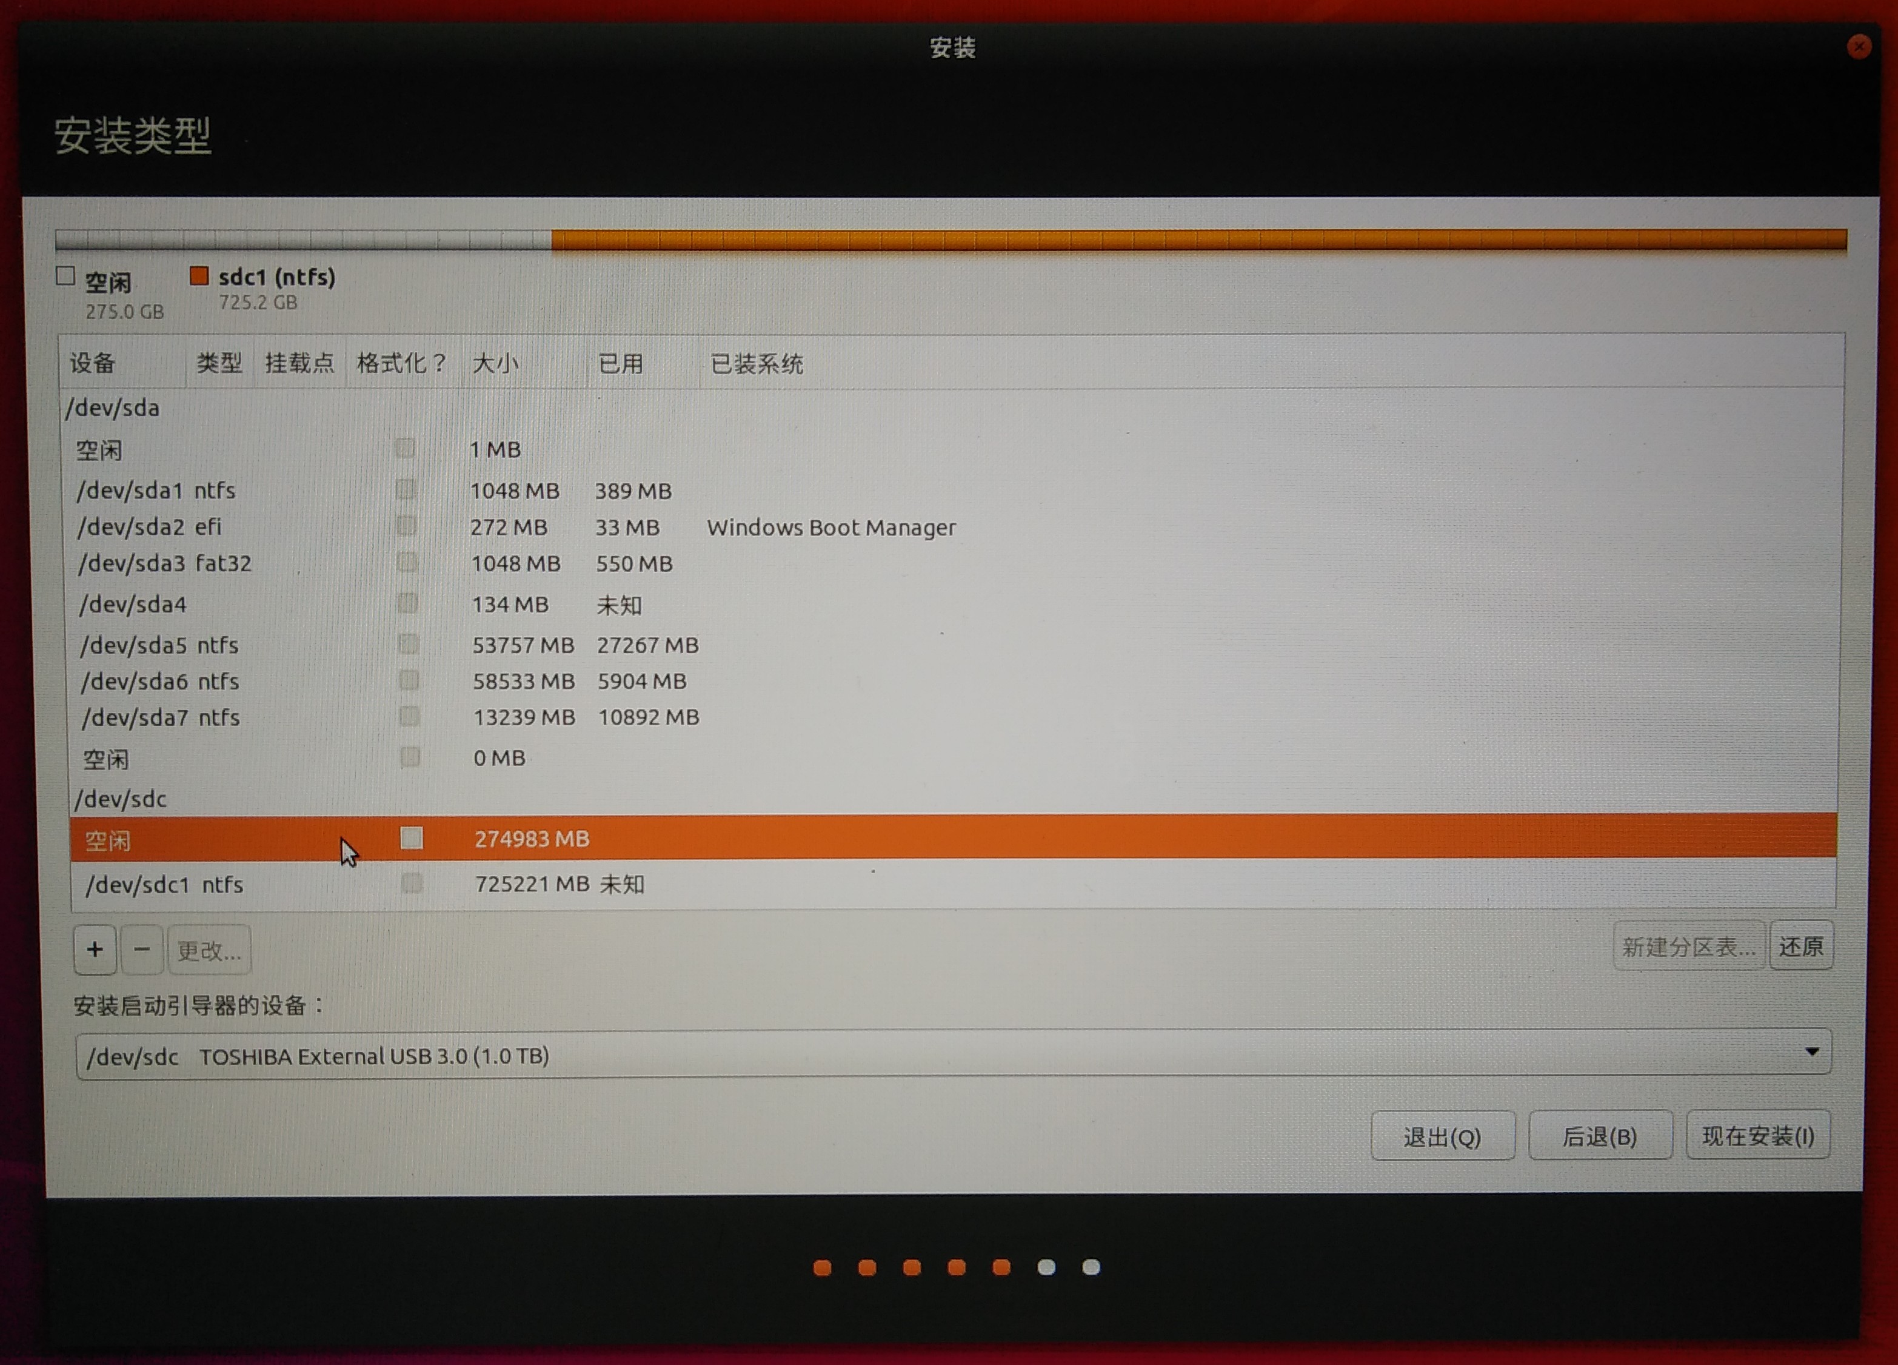Click the orange sdc1 ntfs legend square
Screen dimensions: 1898x1365
[199, 276]
